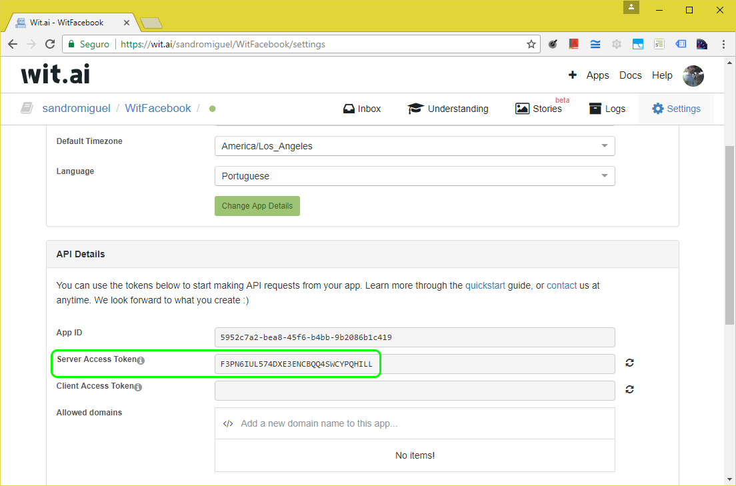Open the Chrome three-dot menu

coord(723,44)
